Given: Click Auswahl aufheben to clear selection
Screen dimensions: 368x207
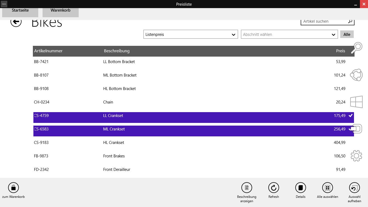Looking at the screenshot, I should click(x=354, y=188).
